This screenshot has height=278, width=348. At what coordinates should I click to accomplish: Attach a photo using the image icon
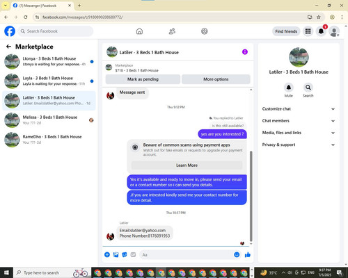(x=116, y=255)
